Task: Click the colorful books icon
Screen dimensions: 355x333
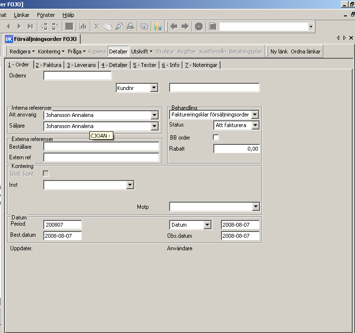Action: (158, 26)
